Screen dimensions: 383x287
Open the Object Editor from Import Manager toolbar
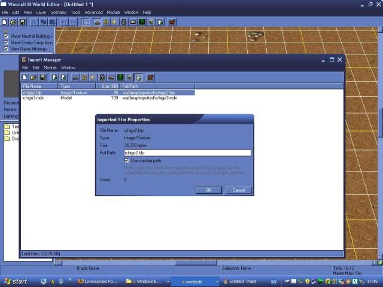[102, 78]
